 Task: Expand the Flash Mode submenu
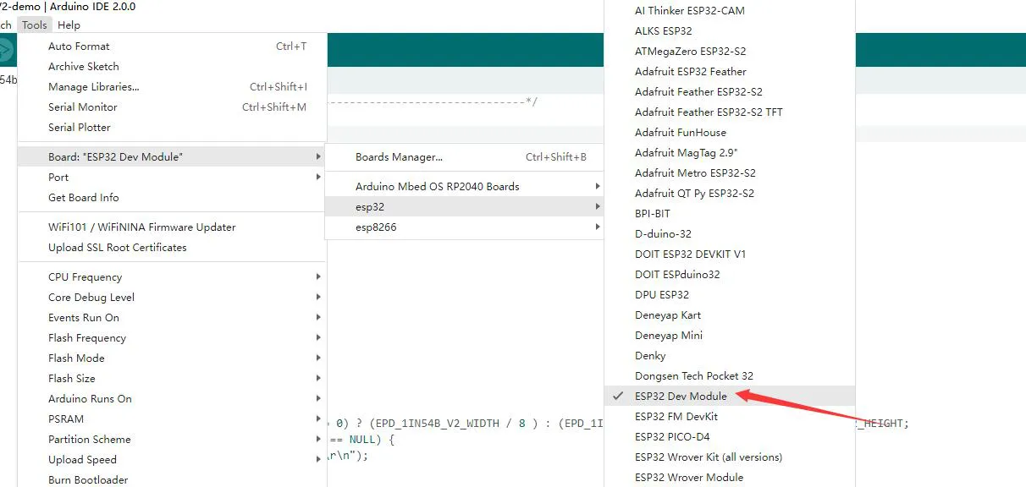click(x=172, y=358)
